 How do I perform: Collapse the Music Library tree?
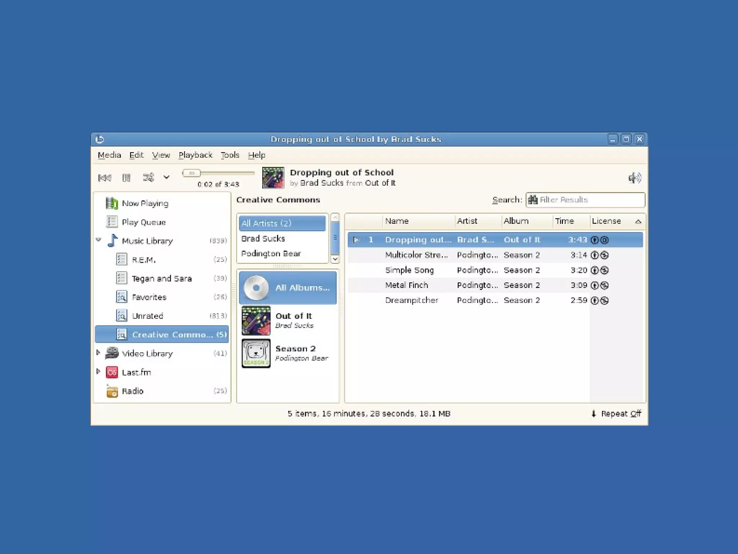[x=98, y=240]
